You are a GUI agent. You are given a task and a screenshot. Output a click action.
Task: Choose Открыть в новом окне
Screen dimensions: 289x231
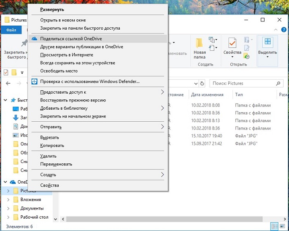(63, 20)
